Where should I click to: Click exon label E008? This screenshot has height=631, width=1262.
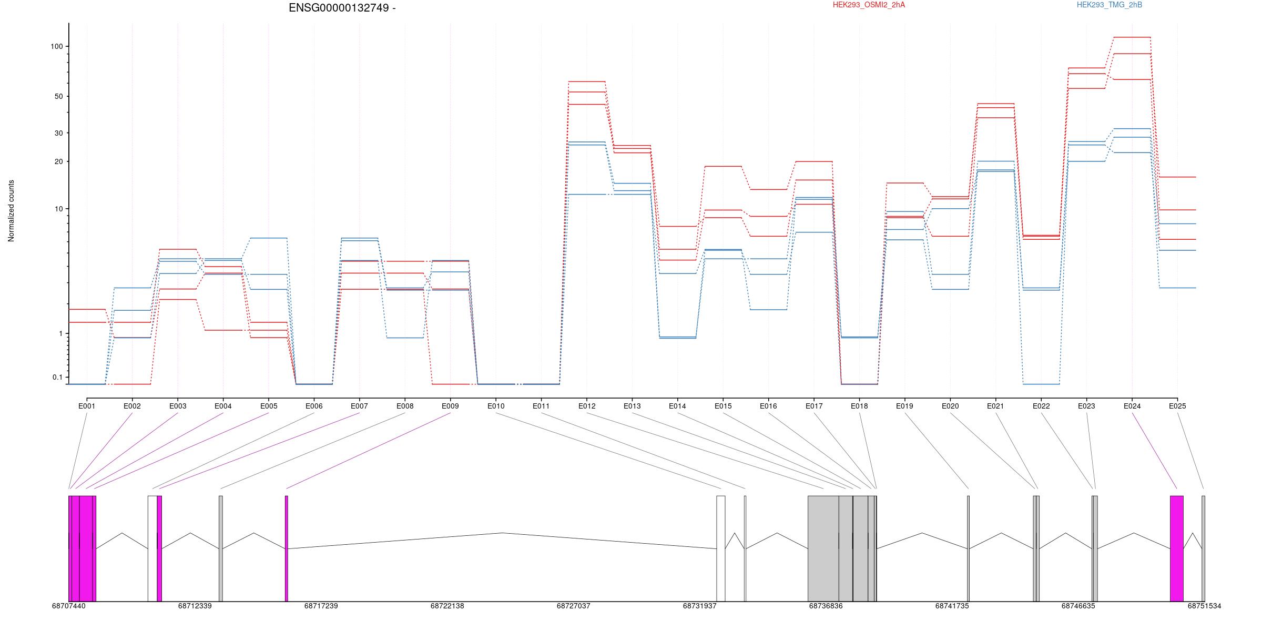tap(405, 406)
